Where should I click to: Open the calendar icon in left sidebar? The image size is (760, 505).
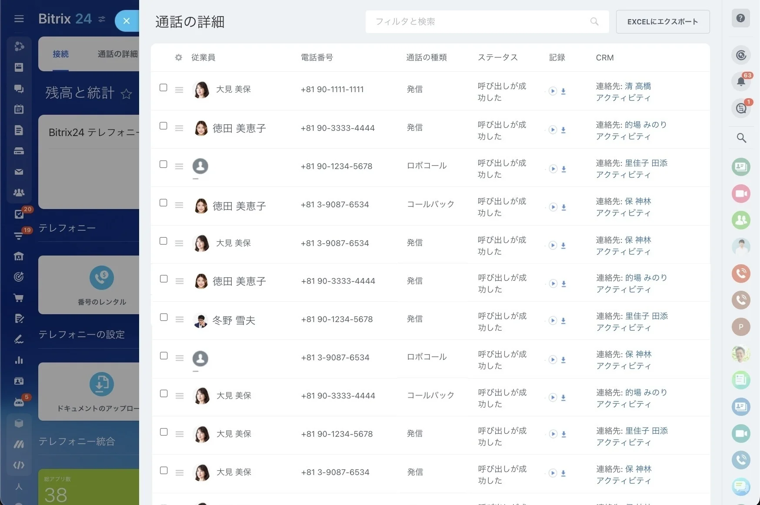click(19, 110)
